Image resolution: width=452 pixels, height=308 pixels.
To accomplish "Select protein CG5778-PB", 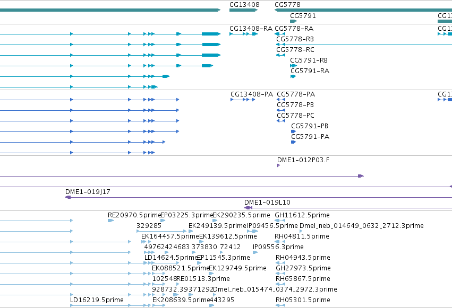I will (281, 110).
